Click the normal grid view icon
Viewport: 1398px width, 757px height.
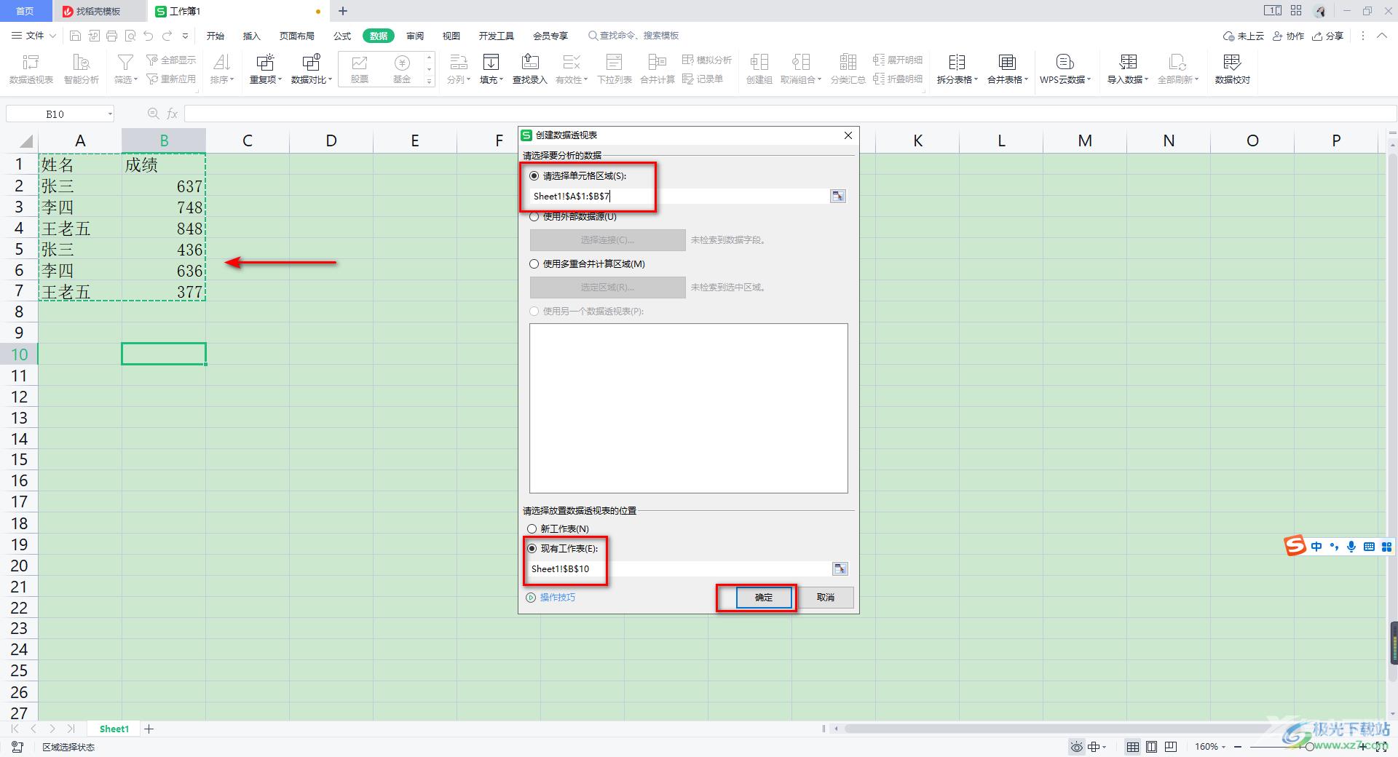(x=1133, y=747)
